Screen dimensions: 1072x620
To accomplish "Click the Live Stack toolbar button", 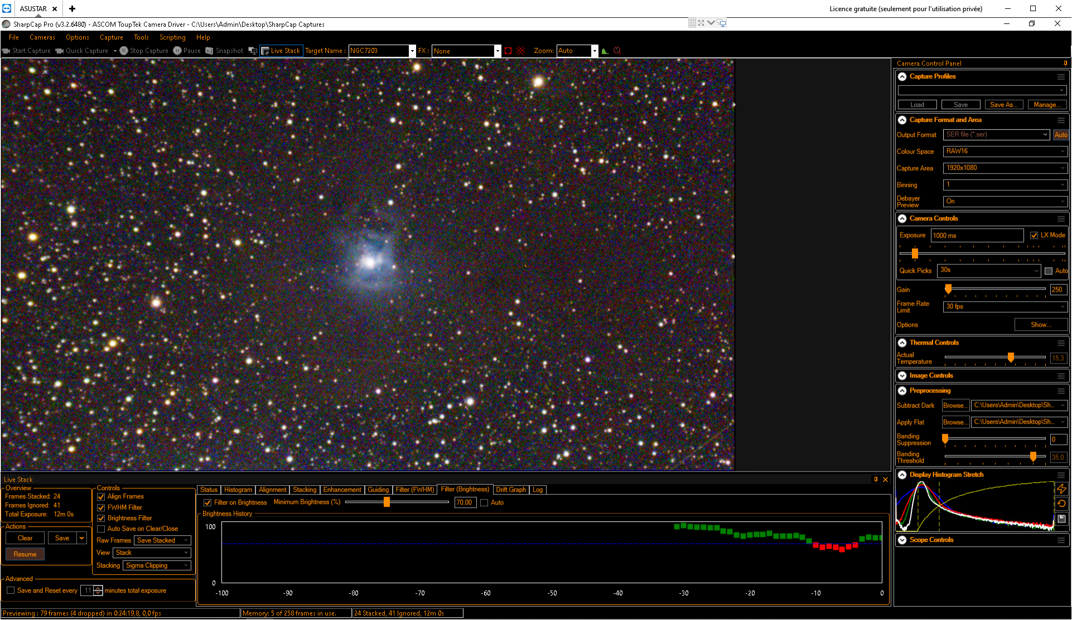I will pos(281,51).
